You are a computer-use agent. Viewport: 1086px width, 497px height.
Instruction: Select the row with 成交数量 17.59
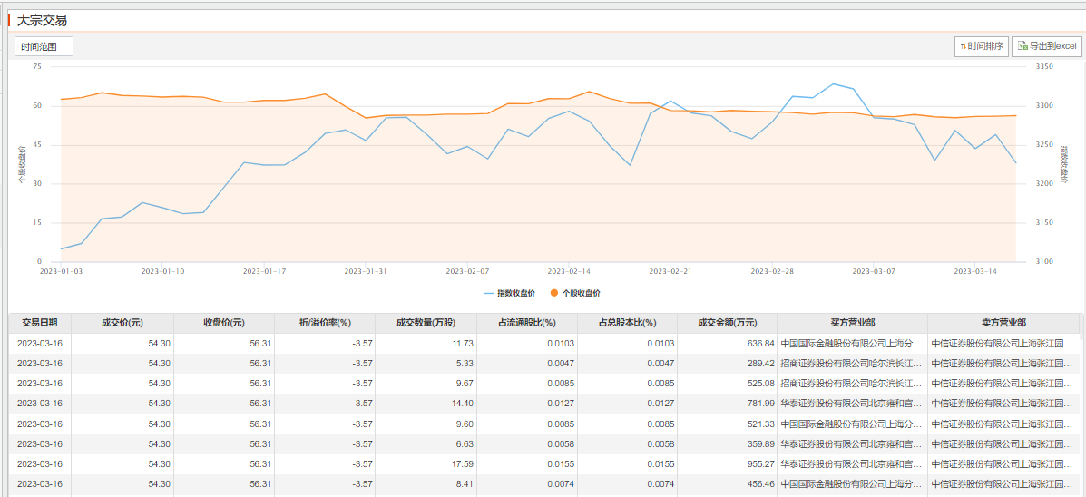pos(544,463)
